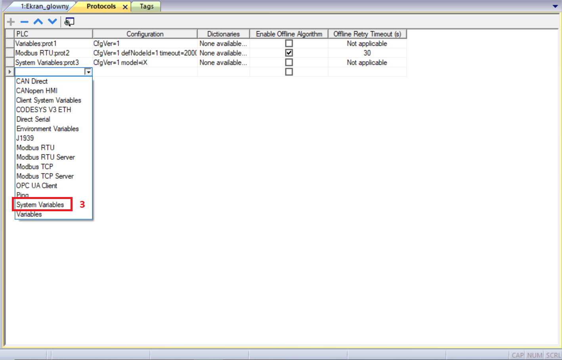
Task: Click the PLC column header
Action: pos(54,34)
